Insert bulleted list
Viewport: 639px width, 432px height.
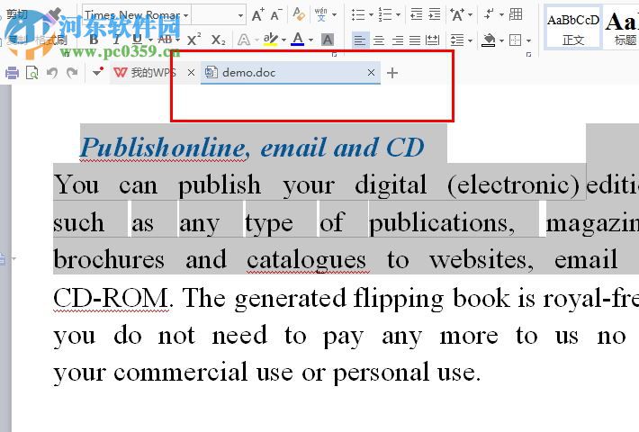(358, 15)
